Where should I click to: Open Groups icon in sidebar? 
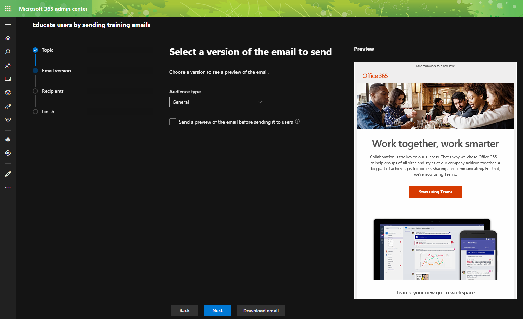[8, 65]
